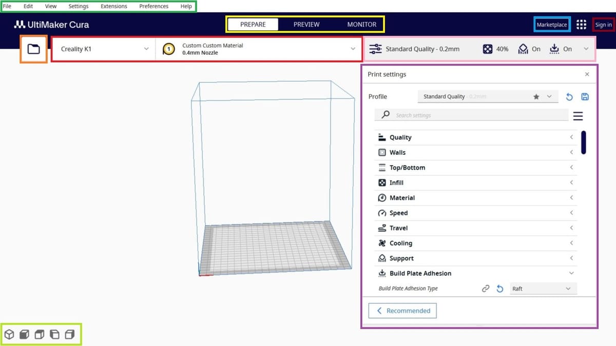Expand the Cooling settings category

pyautogui.click(x=476, y=243)
